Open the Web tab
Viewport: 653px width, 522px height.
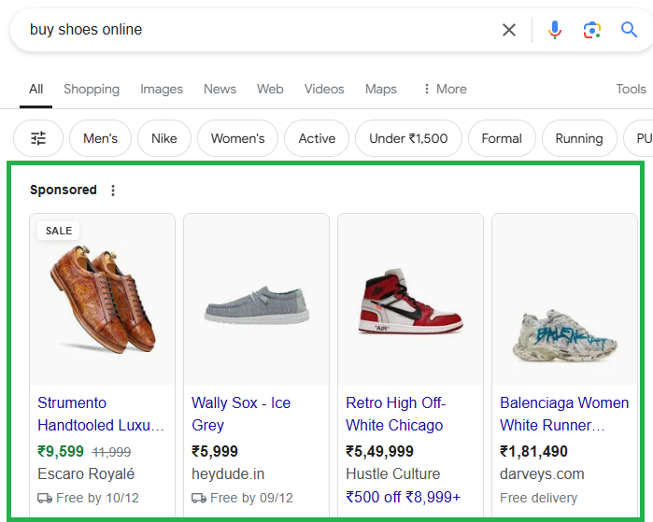270,89
